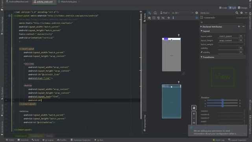Click the baseline align toolbar icon
The image size is (252, 142).
163,18
